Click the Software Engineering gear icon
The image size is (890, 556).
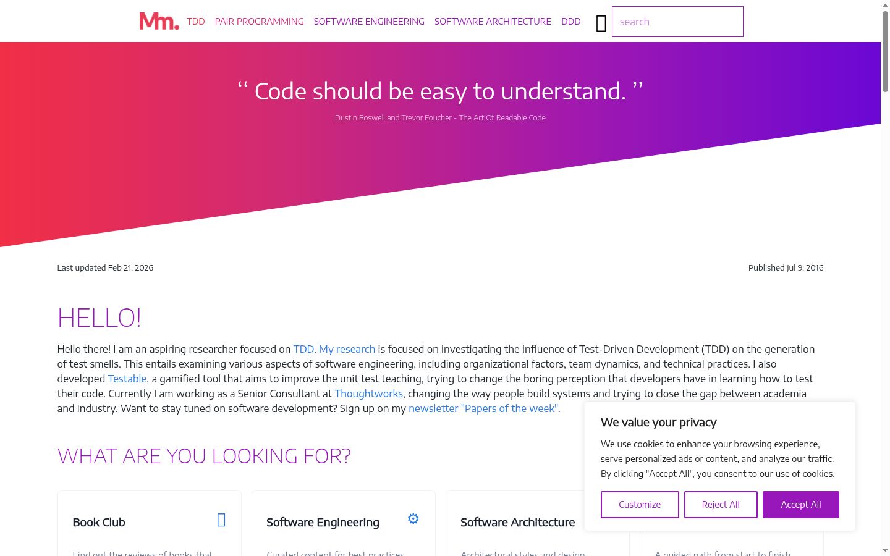(413, 519)
